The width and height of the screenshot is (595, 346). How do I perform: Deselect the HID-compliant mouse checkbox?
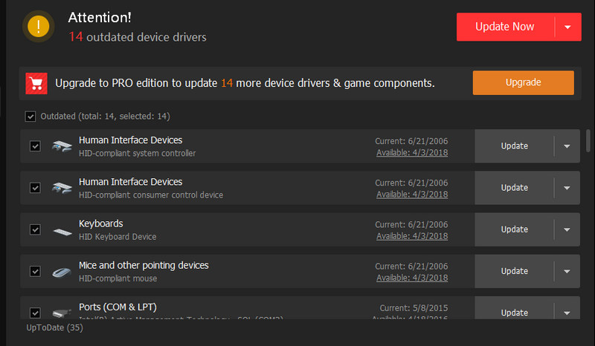coord(35,271)
